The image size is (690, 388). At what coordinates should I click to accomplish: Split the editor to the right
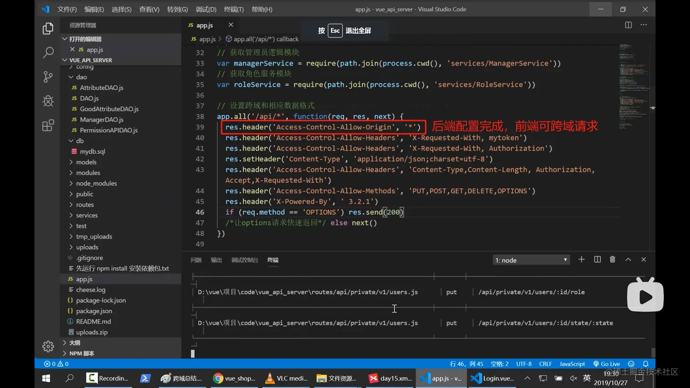click(628, 25)
